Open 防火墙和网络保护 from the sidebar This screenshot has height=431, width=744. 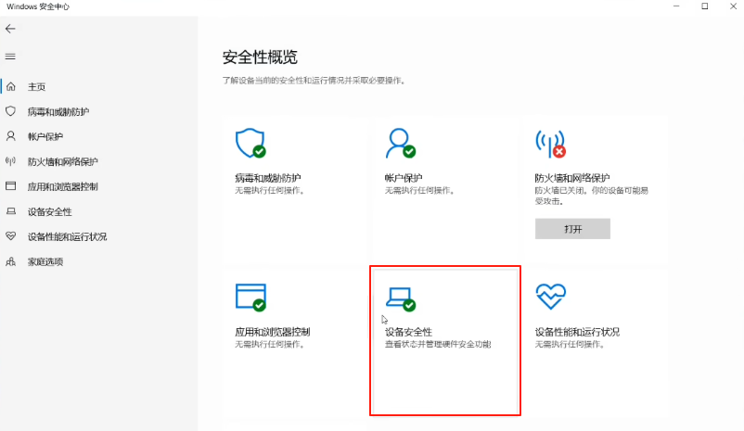63,161
